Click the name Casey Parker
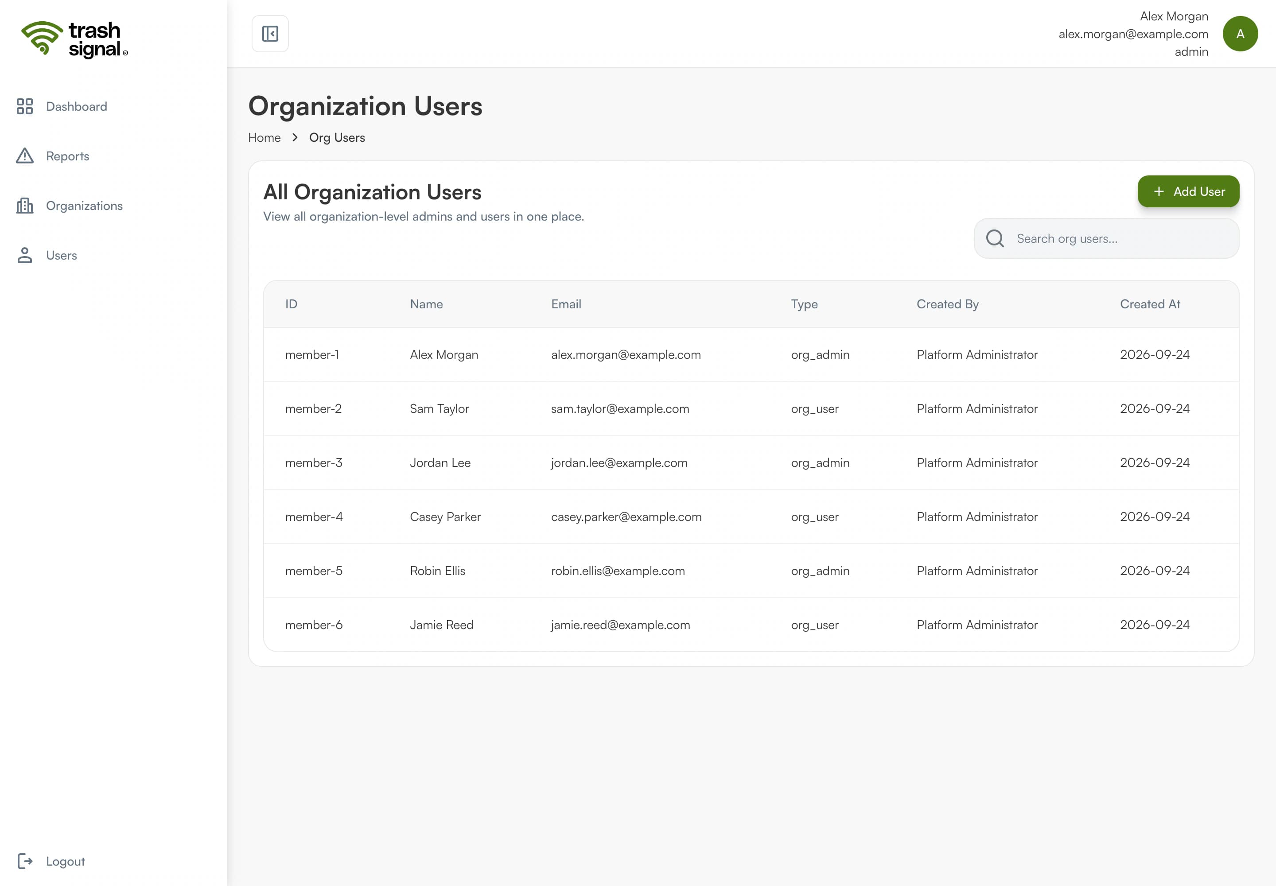Viewport: 1276px width, 886px height. 445,517
